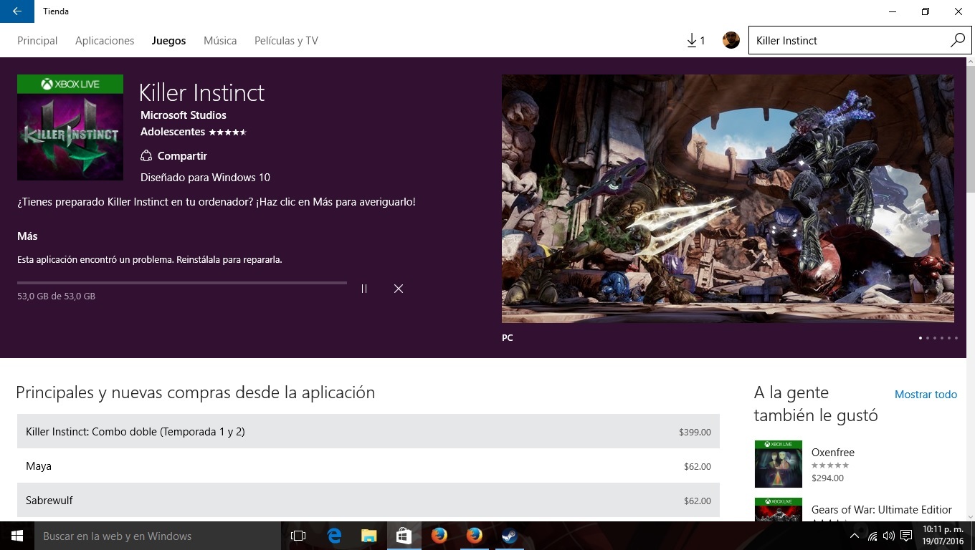
Task: Open Microsoft Studios publisher link
Action: coord(184,115)
